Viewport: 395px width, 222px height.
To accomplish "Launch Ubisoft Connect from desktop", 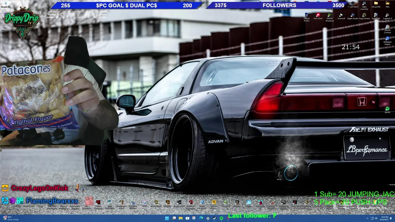I will point(387,29).
